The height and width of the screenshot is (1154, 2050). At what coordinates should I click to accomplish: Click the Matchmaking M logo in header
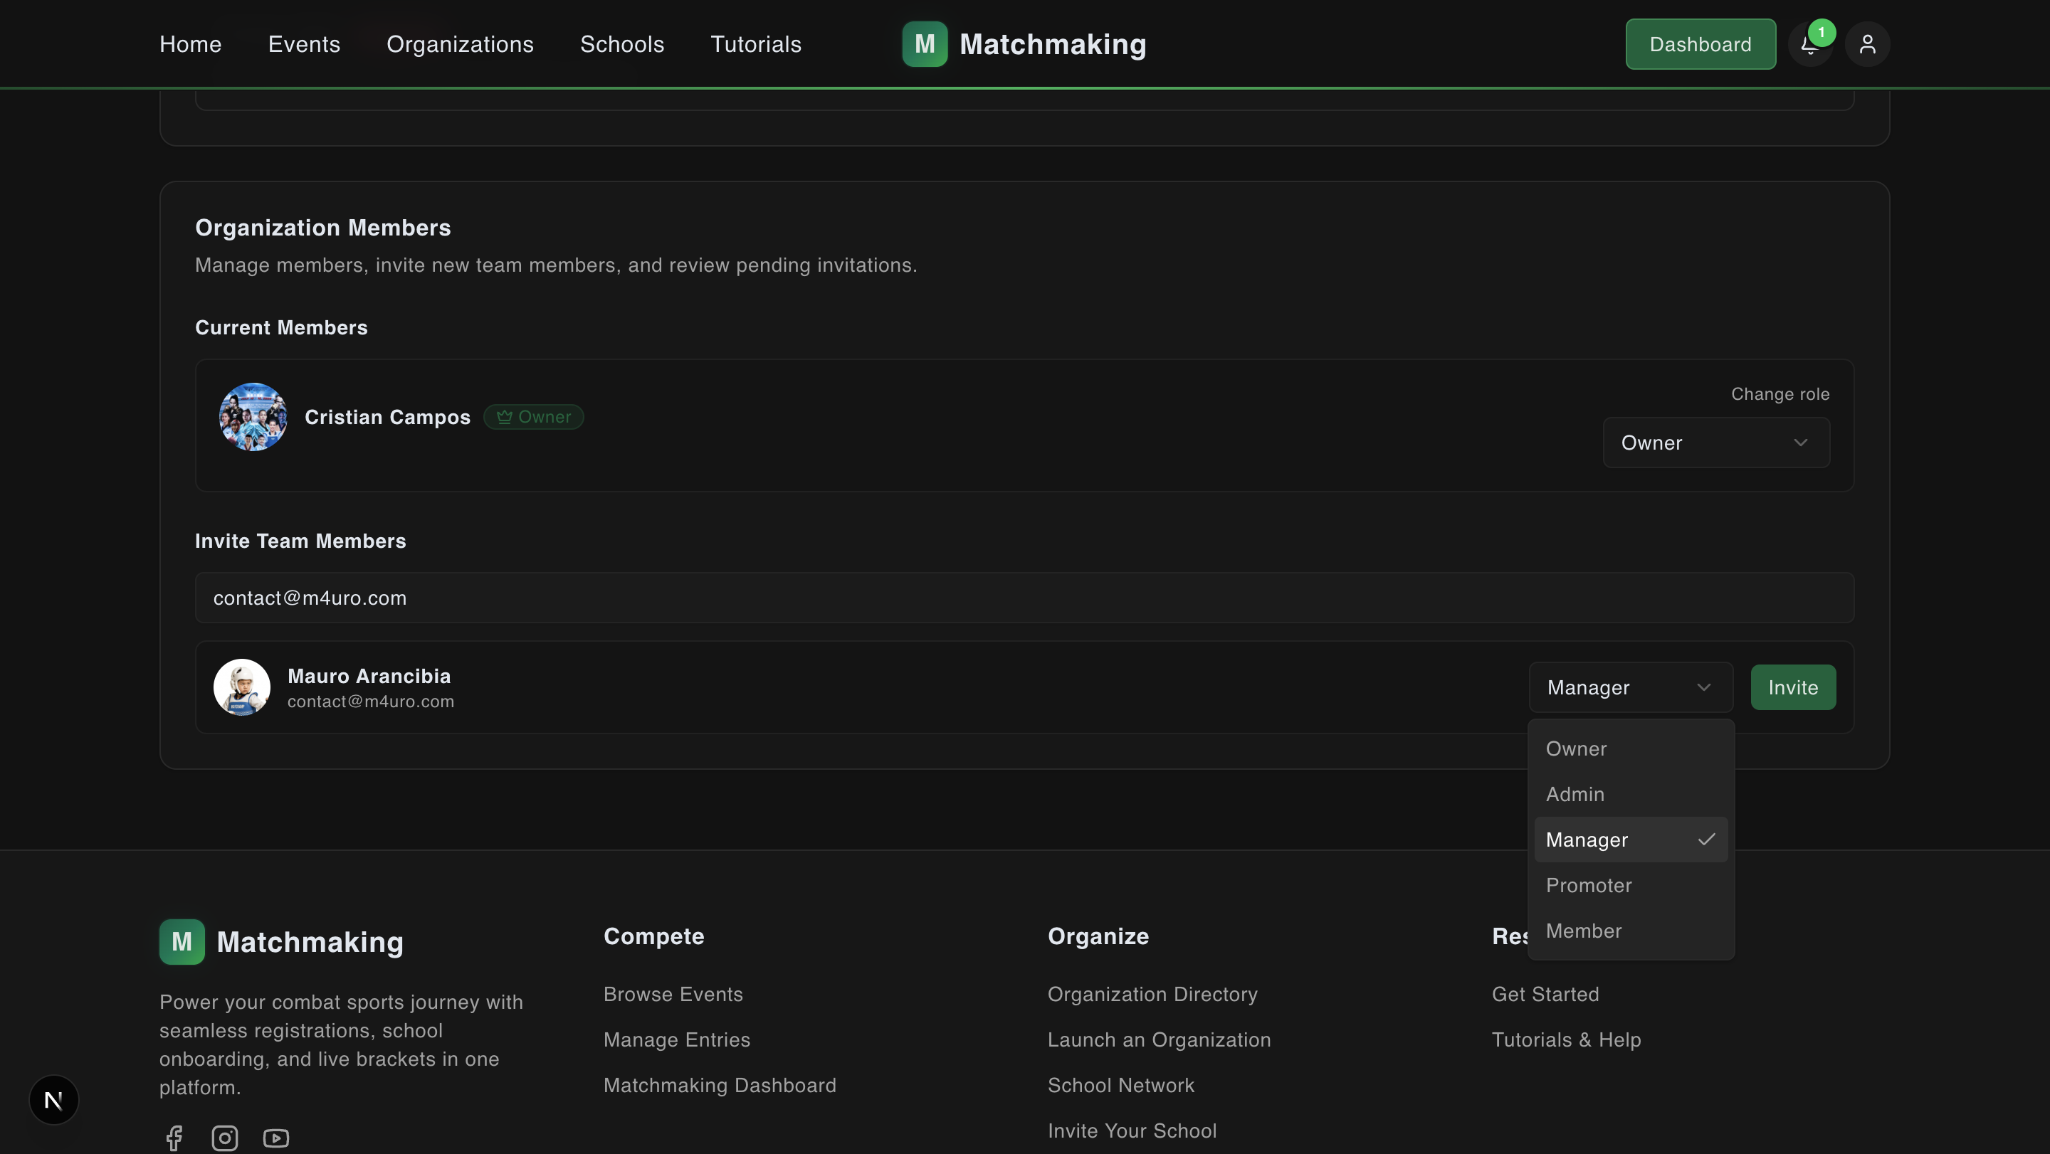point(925,43)
